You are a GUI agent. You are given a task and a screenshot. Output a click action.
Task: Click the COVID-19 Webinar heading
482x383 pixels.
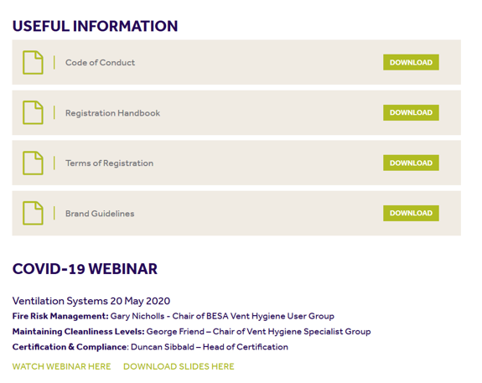85,269
